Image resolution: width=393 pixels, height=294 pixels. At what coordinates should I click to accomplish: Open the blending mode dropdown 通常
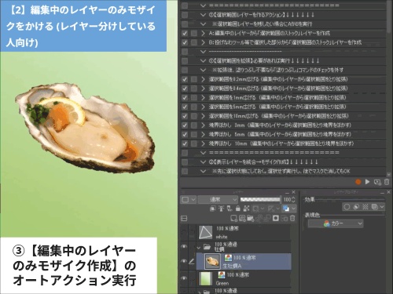point(218,200)
